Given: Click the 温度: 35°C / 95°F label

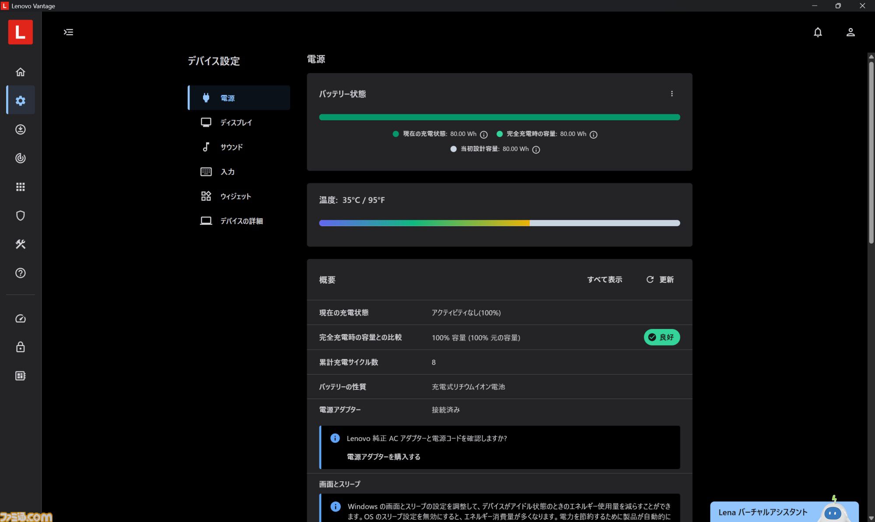Looking at the screenshot, I should 352,200.
